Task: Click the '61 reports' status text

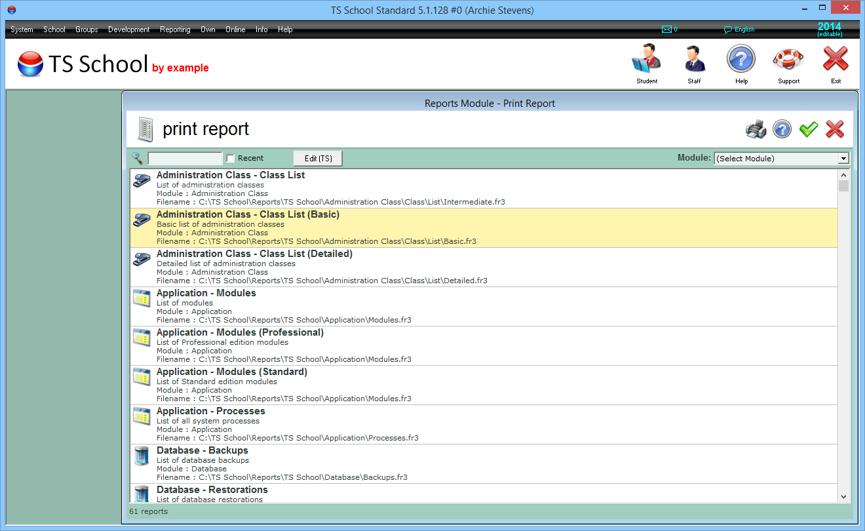Action: coord(148,511)
